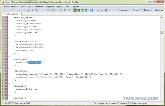Click the Find (magnifier) icon
The width and height of the screenshot is (165, 106).
click(57, 10)
